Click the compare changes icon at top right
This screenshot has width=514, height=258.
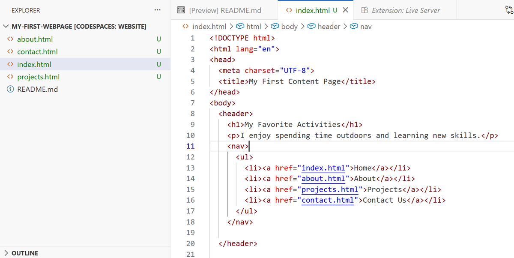pyautogui.click(x=509, y=10)
